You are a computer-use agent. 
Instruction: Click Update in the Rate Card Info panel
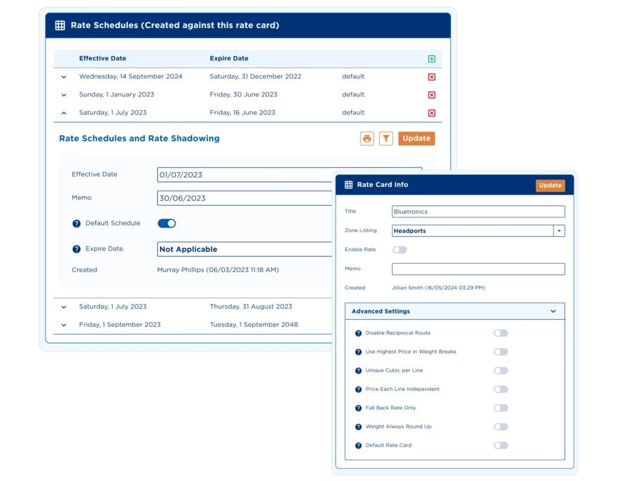(550, 185)
